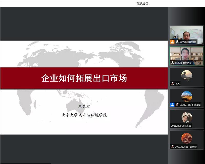Image resolution: width=205 pixels, height=164 pixels.
Task: Click the 朱晟君-北京大学 name label
Action: pyautogui.click(x=183, y=63)
